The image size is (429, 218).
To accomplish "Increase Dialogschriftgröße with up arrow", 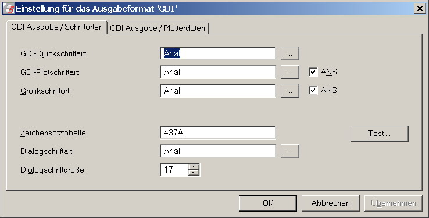I will (194, 167).
